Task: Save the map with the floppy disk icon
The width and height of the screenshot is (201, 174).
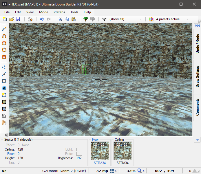Action: [18, 19]
